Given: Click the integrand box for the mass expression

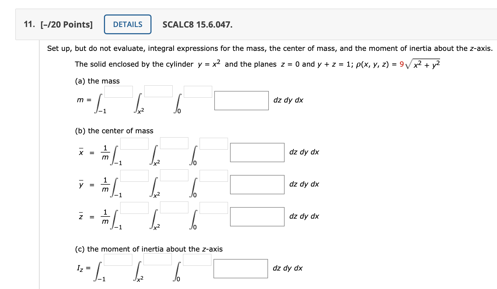Looking at the screenshot, I should pyautogui.click(x=241, y=101).
